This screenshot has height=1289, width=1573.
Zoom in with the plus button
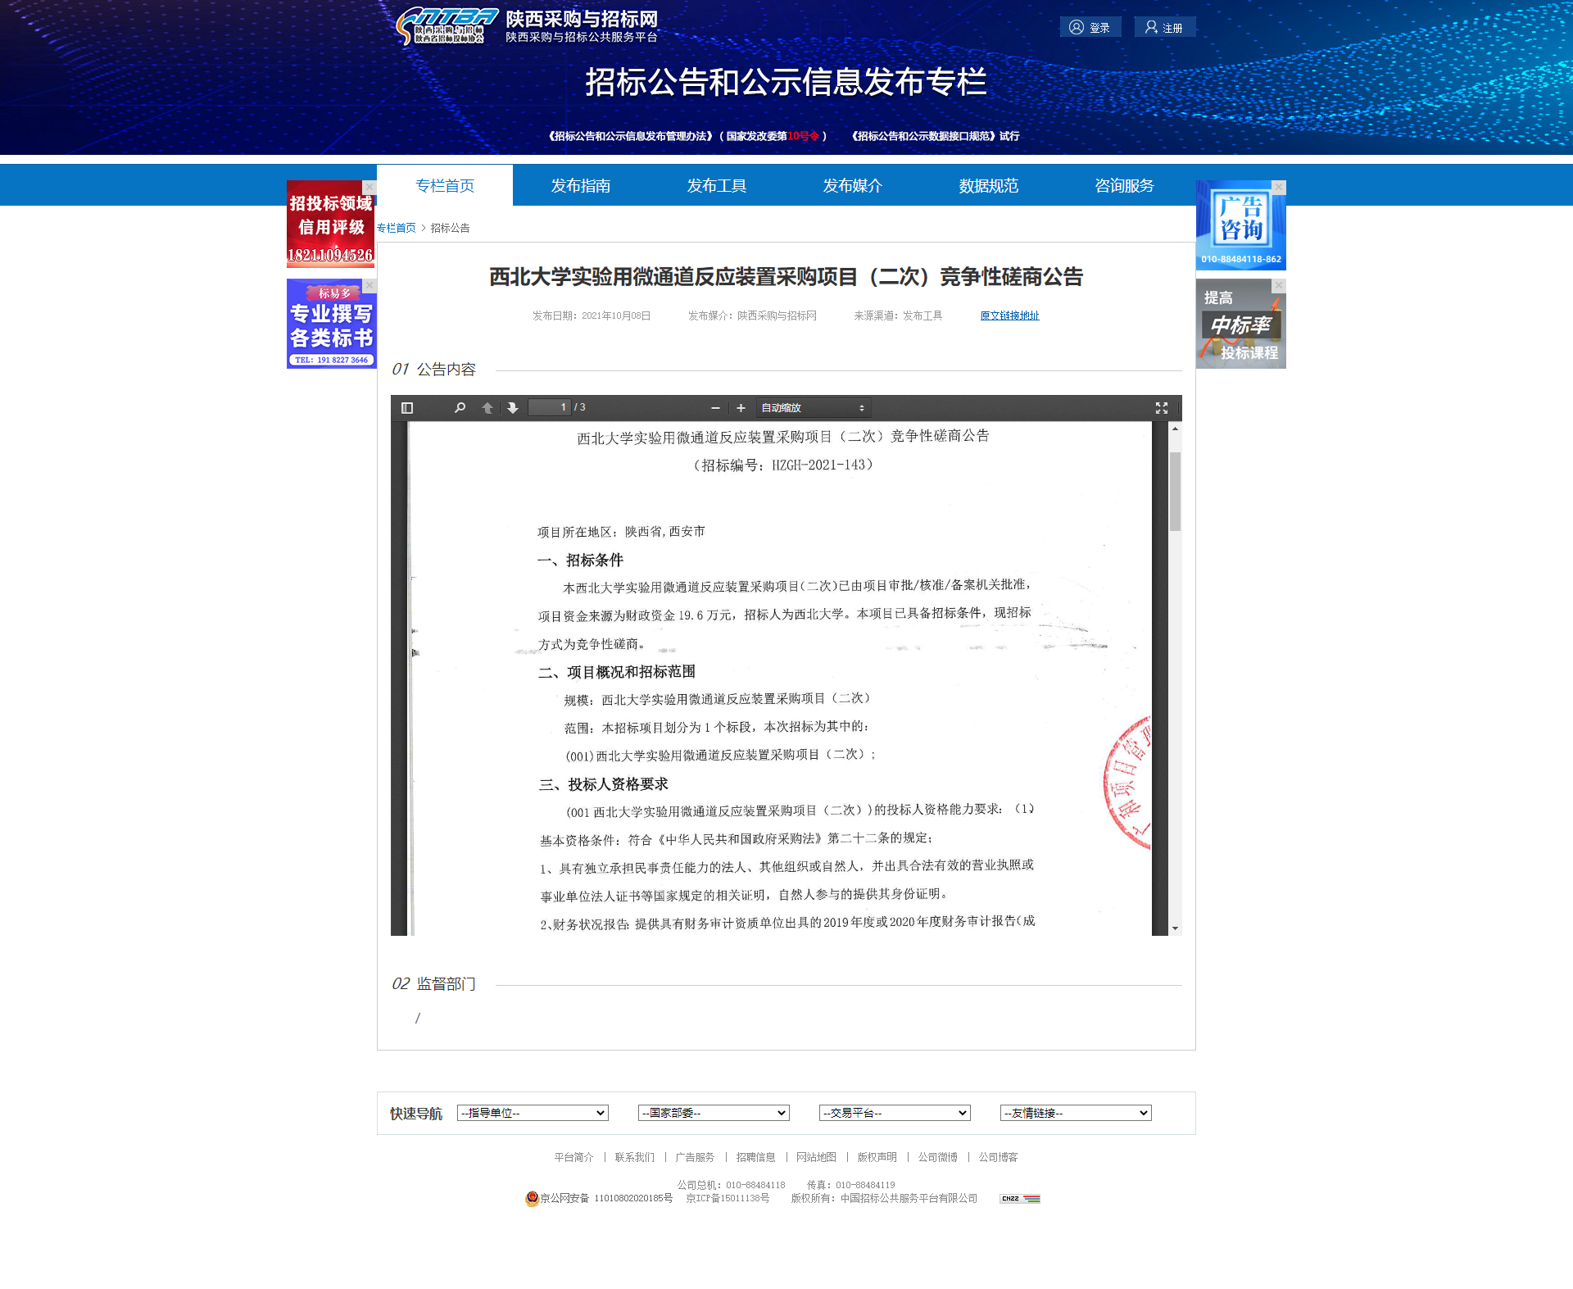741,408
